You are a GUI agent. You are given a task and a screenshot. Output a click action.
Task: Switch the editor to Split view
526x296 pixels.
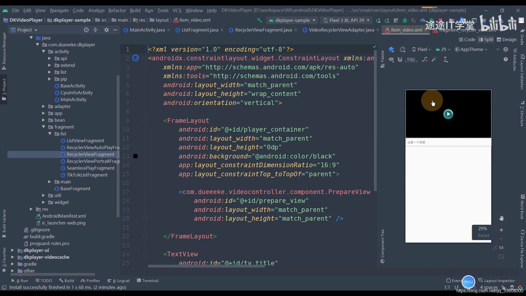pyautogui.click(x=486, y=39)
